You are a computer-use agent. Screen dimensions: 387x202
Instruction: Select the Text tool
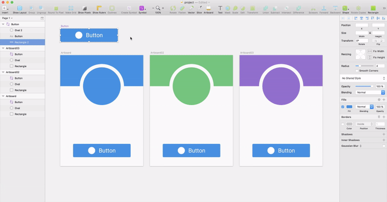coord(221,9)
